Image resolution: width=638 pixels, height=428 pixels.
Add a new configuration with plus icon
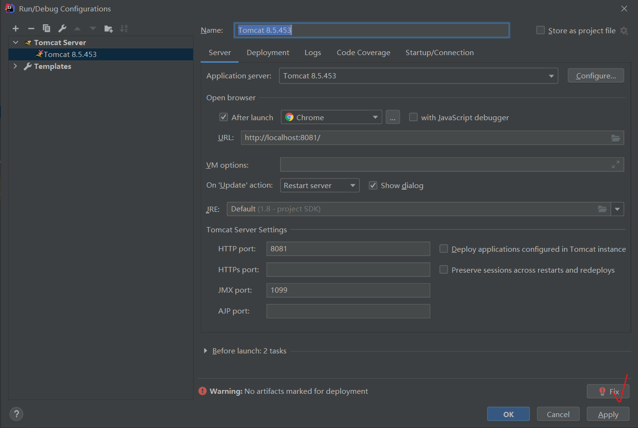click(x=16, y=29)
